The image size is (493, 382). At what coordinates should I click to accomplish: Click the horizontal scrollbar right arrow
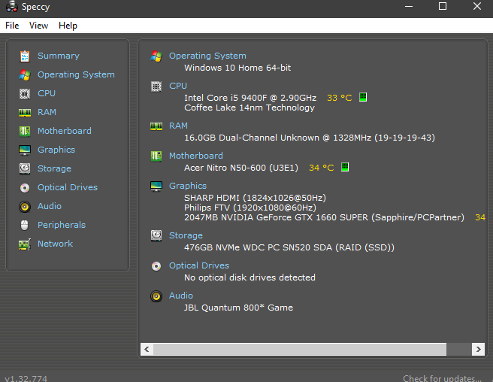[x=477, y=350]
